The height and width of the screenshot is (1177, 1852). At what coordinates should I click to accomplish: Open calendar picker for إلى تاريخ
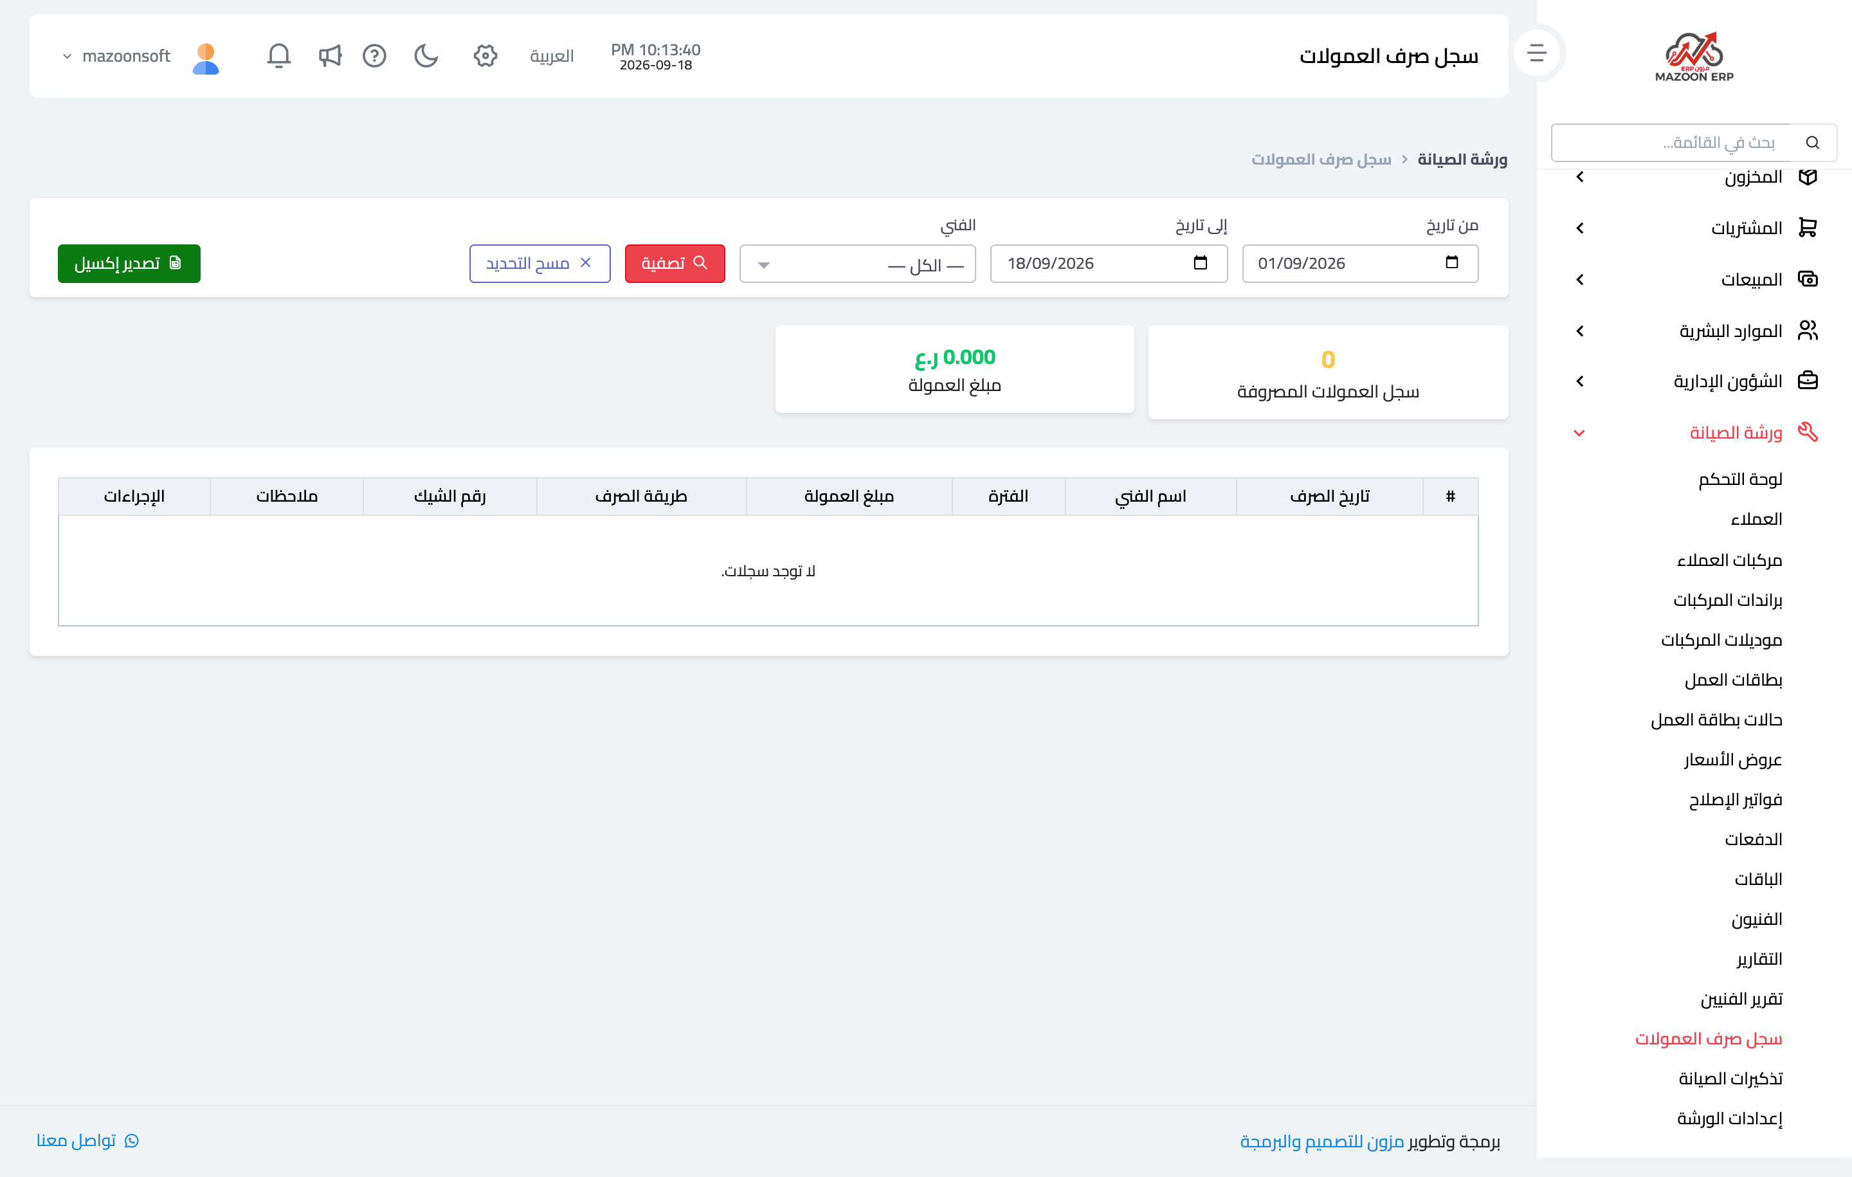pyautogui.click(x=1200, y=262)
